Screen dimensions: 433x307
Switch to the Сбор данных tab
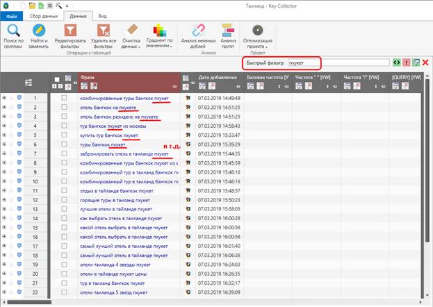point(44,16)
